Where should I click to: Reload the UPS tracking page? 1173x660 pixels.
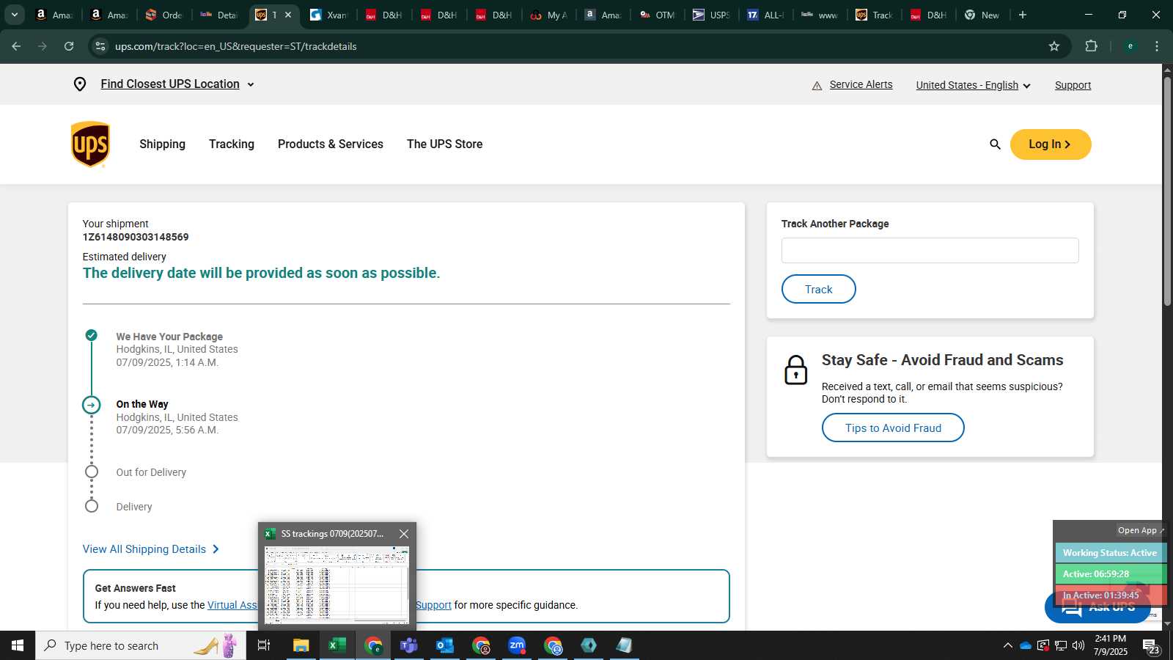point(69,46)
